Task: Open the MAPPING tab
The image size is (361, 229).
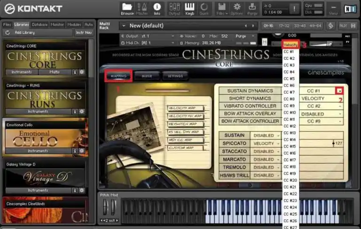Action: click(x=118, y=76)
